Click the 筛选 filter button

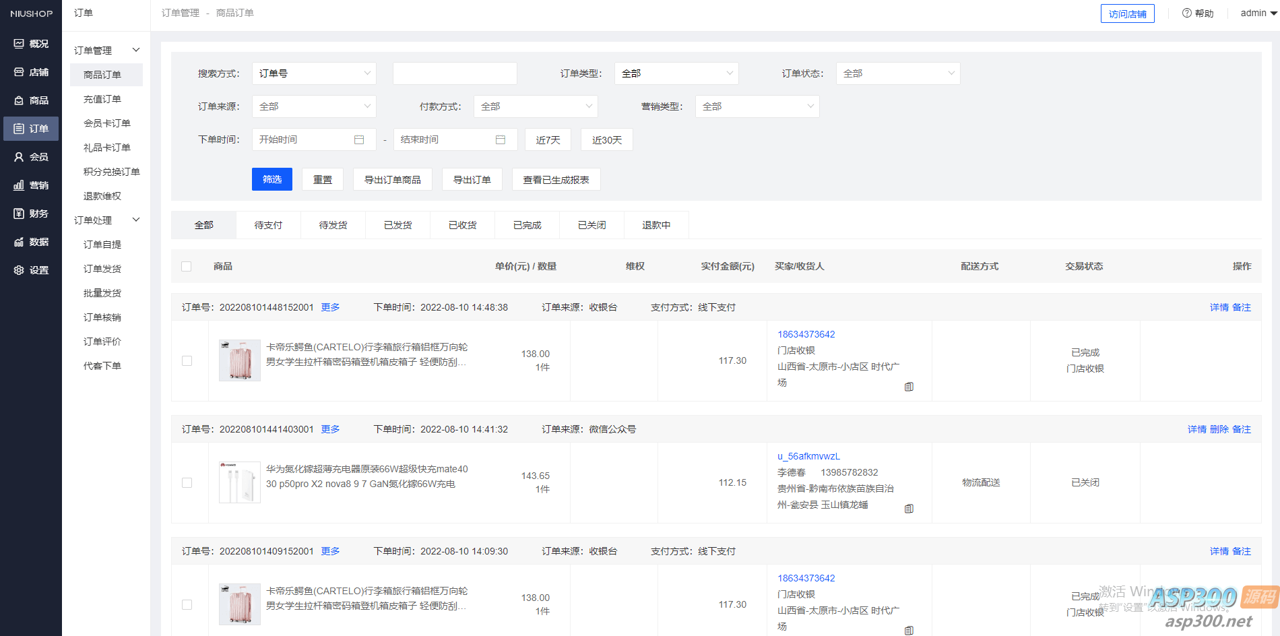[272, 179]
